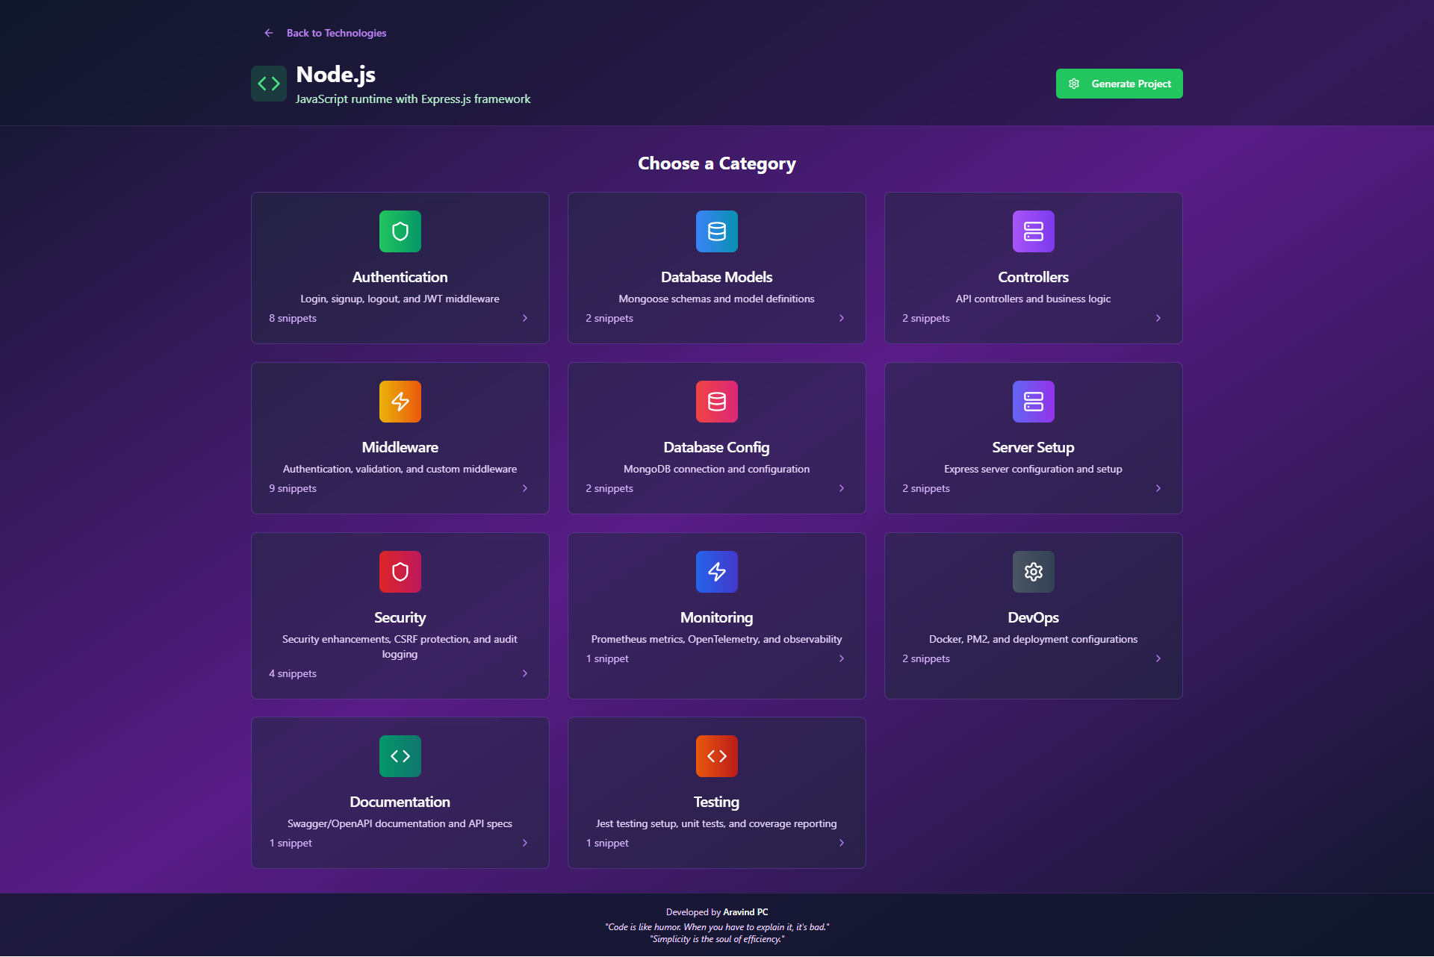Click the 'JavaScript runtime with Express.js framework' subtitle
Screen dimensions: 1434x957
(413, 99)
